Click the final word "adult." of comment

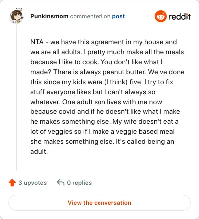pyautogui.click(x=39, y=151)
